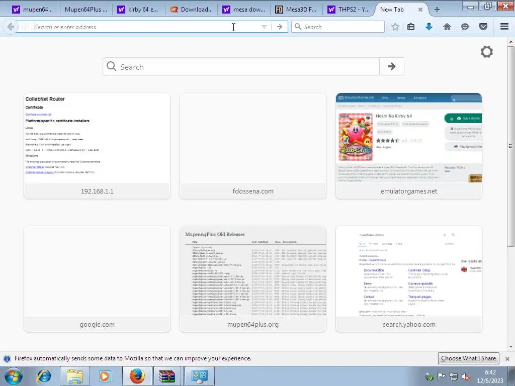Dismiss the Mozilla data notification bar
515x386 pixels.
click(507, 359)
